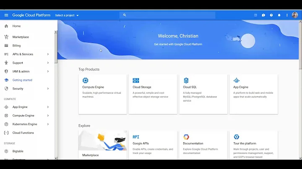Image resolution: width=302 pixels, height=169 pixels.
Task: Click the Cloud Functions sidebar icon
Action: pyautogui.click(x=6, y=133)
